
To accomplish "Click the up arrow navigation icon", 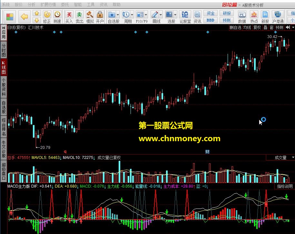I will point(37,13).
